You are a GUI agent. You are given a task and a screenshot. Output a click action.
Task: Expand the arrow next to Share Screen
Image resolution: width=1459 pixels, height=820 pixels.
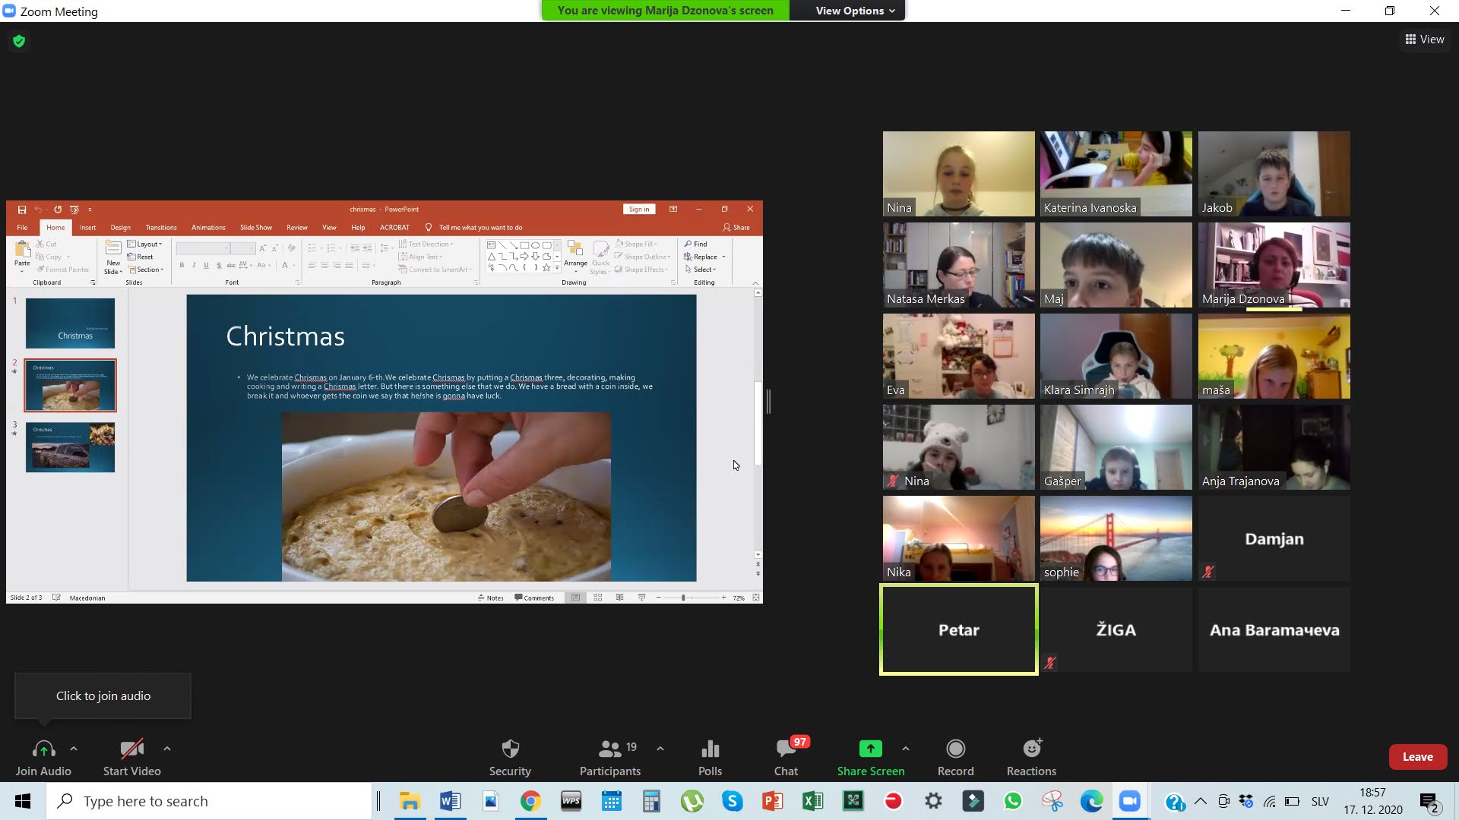tap(906, 749)
